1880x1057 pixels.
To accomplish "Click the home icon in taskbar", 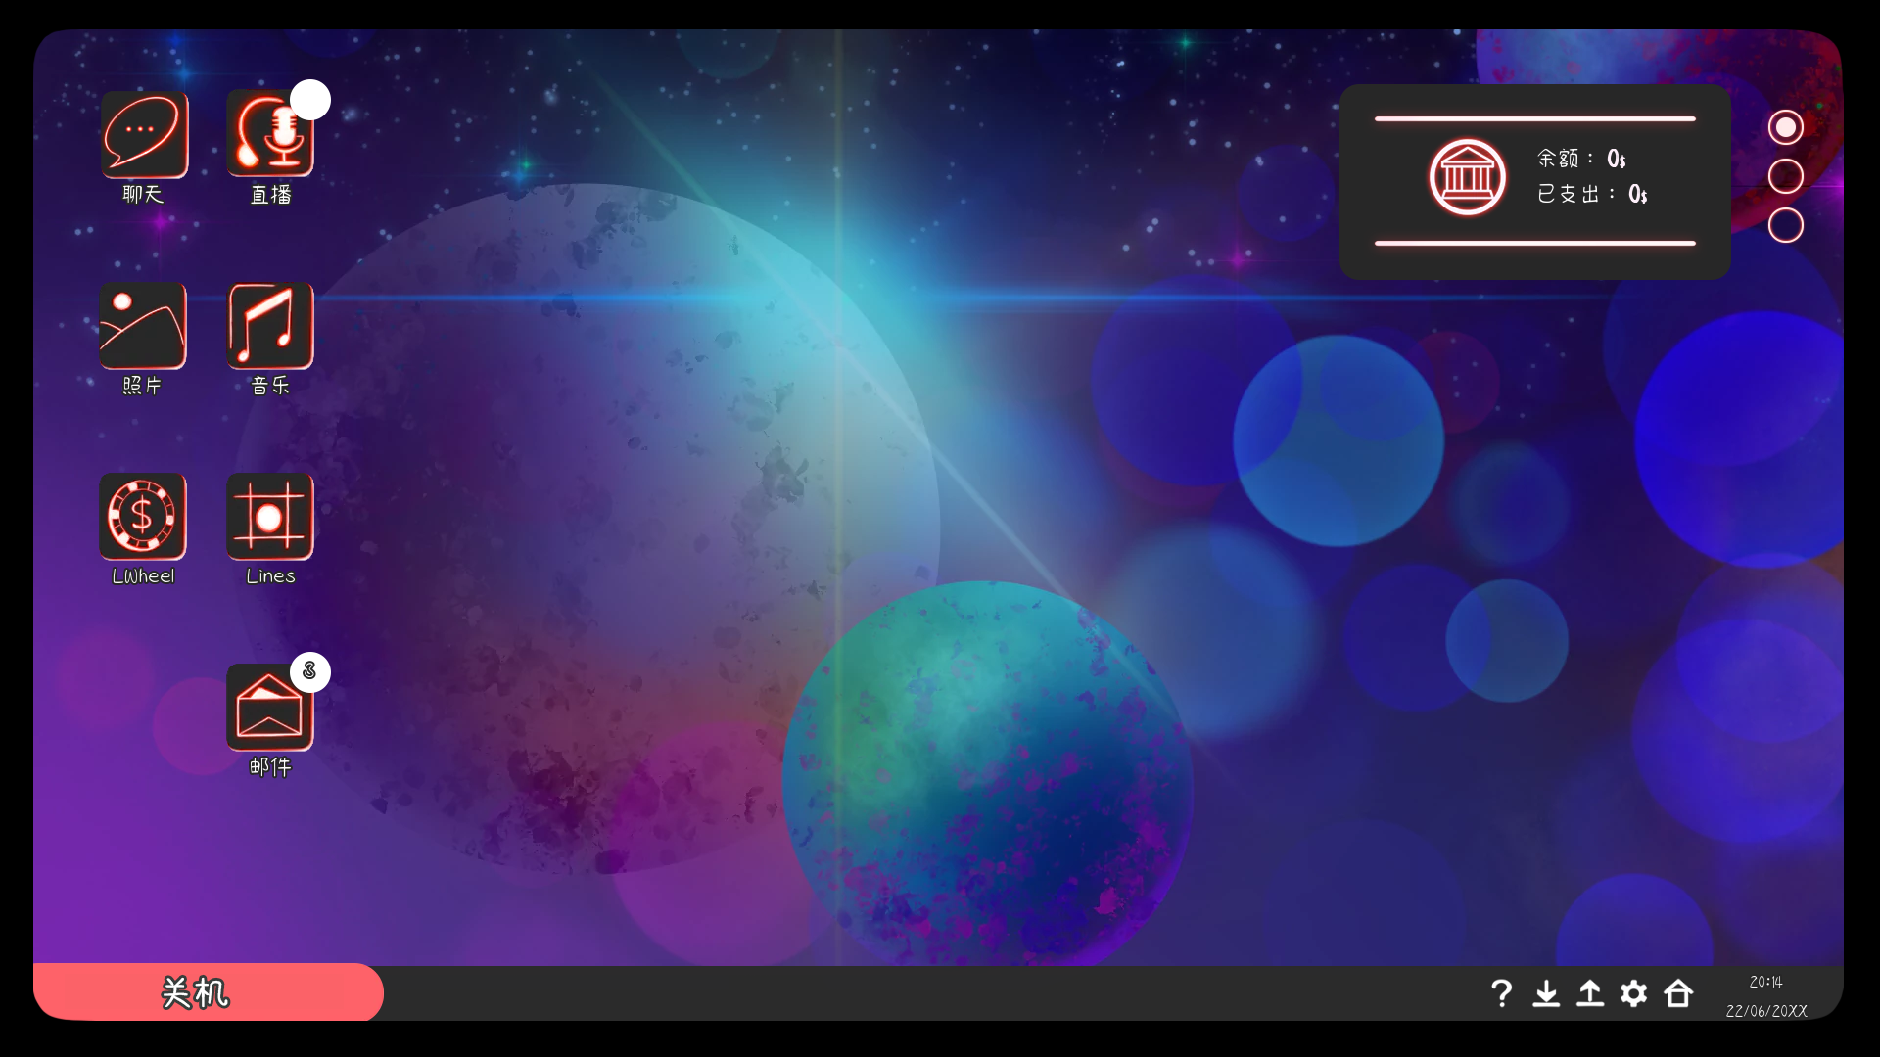I will tap(1678, 993).
